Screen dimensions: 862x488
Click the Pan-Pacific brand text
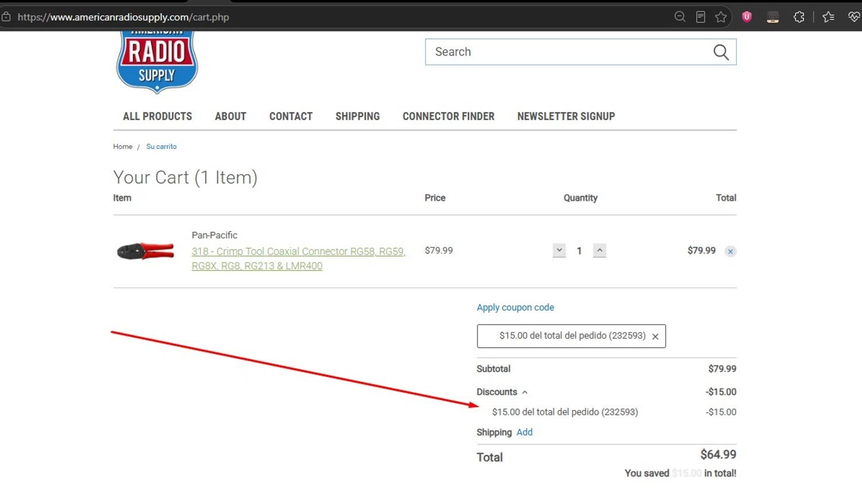(214, 235)
